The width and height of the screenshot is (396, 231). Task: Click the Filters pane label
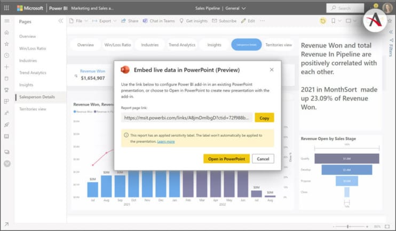click(391, 51)
